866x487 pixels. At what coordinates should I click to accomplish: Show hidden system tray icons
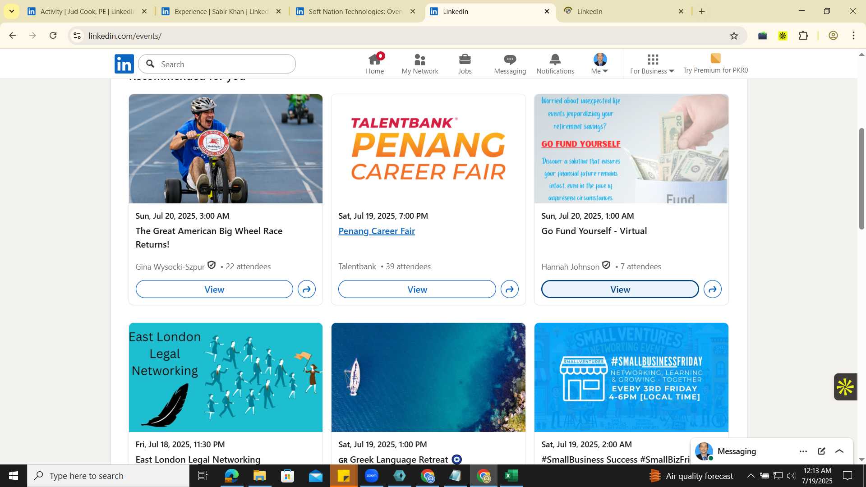(751, 476)
